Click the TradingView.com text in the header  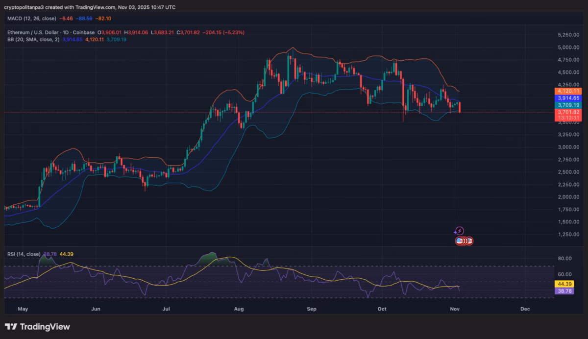[x=94, y=7]
